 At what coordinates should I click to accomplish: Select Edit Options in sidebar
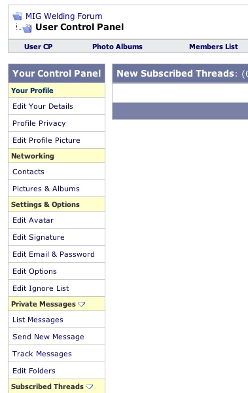coord(35,271)
